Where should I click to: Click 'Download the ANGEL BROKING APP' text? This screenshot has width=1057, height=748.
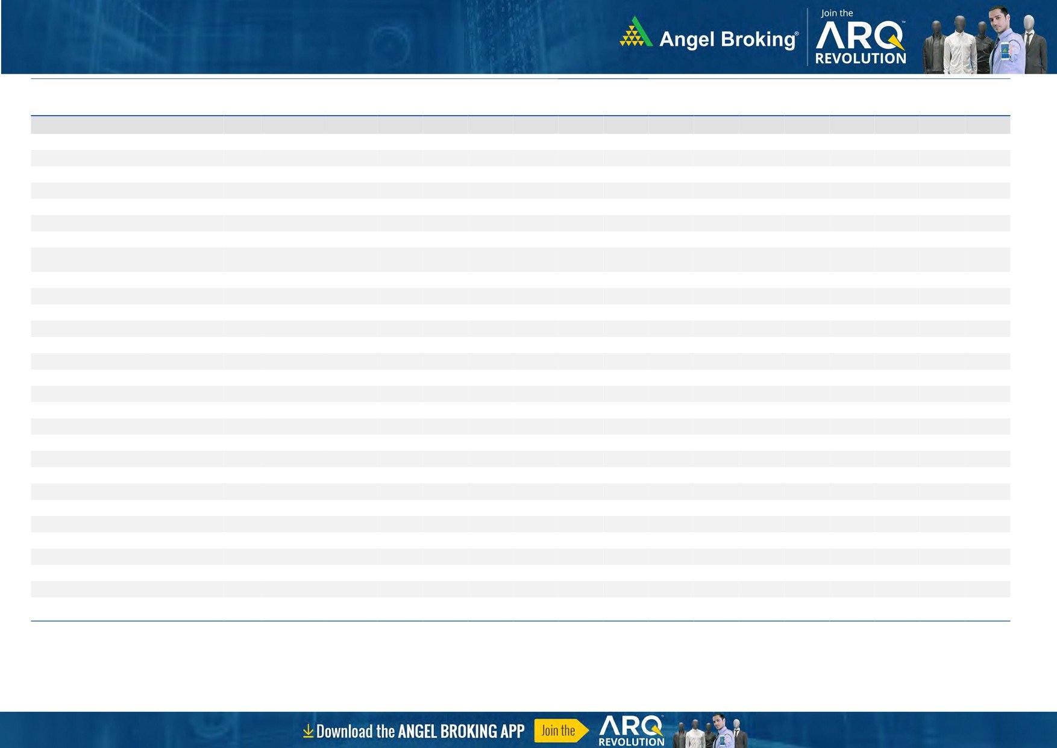420,731
